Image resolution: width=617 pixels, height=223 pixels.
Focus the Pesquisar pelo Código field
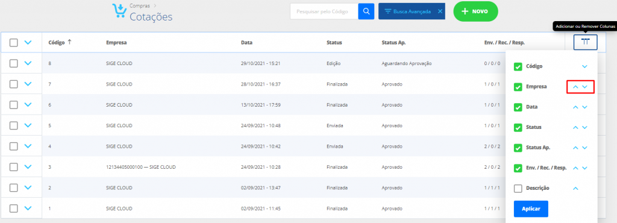(324, 11)
